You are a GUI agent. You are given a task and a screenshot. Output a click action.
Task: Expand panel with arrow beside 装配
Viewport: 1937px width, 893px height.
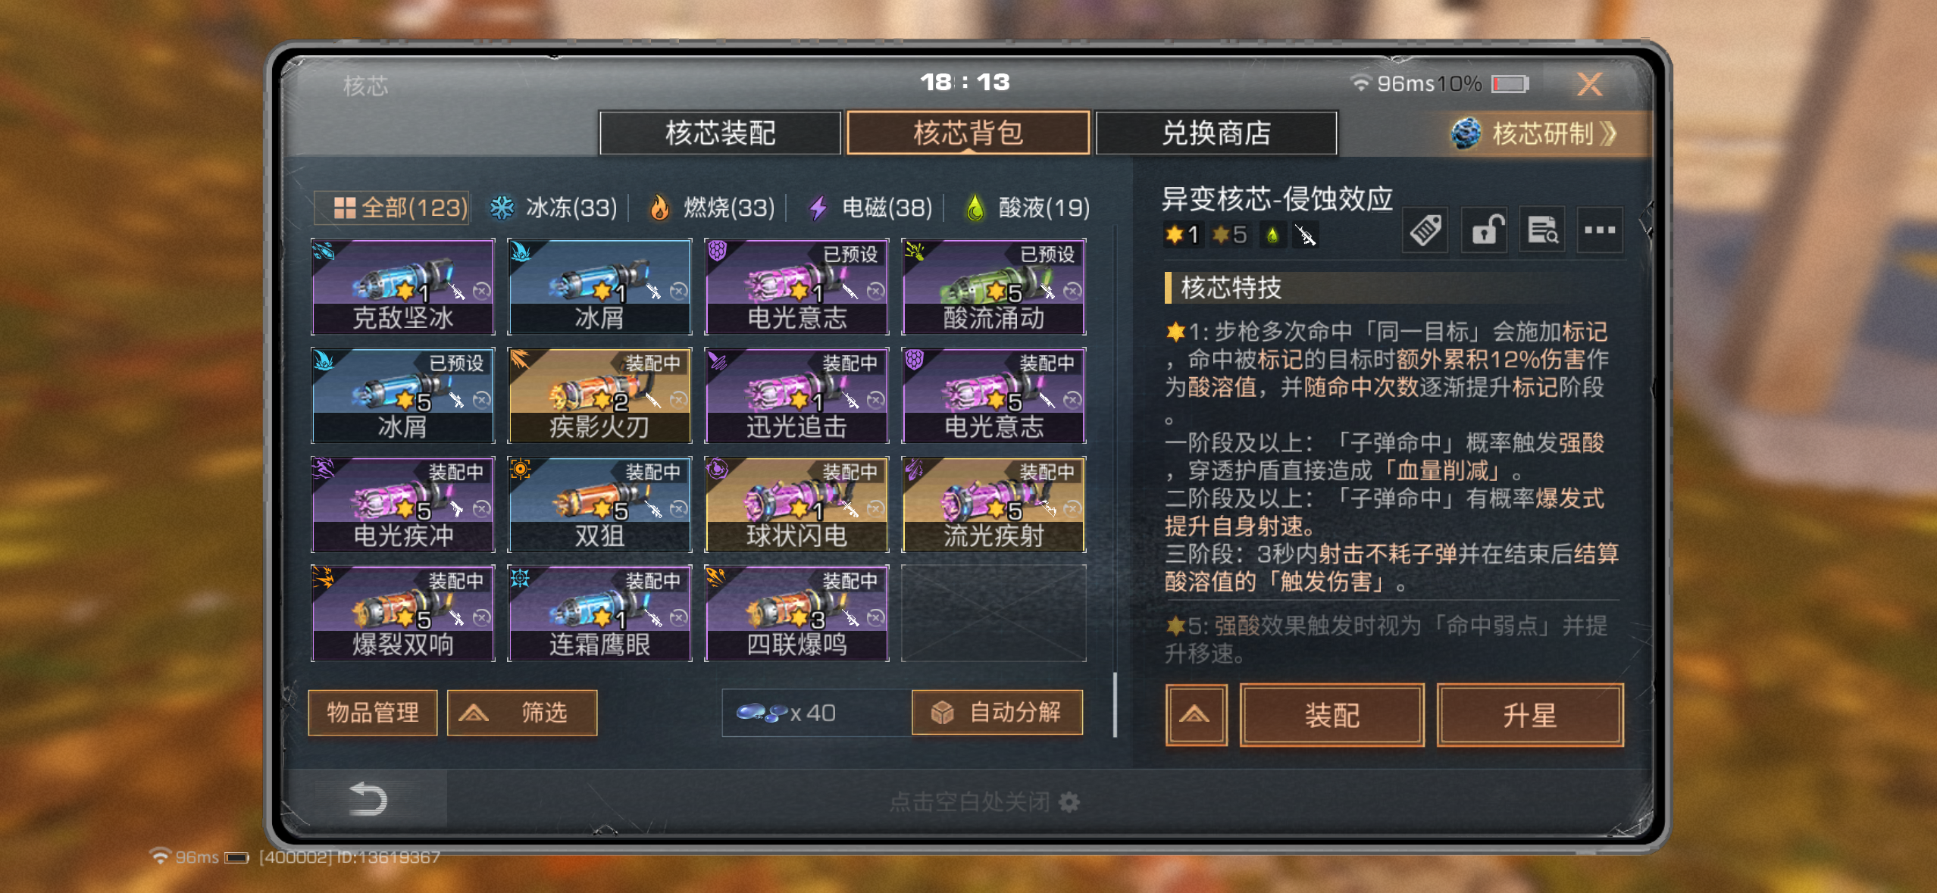[x=1196, y=715]
